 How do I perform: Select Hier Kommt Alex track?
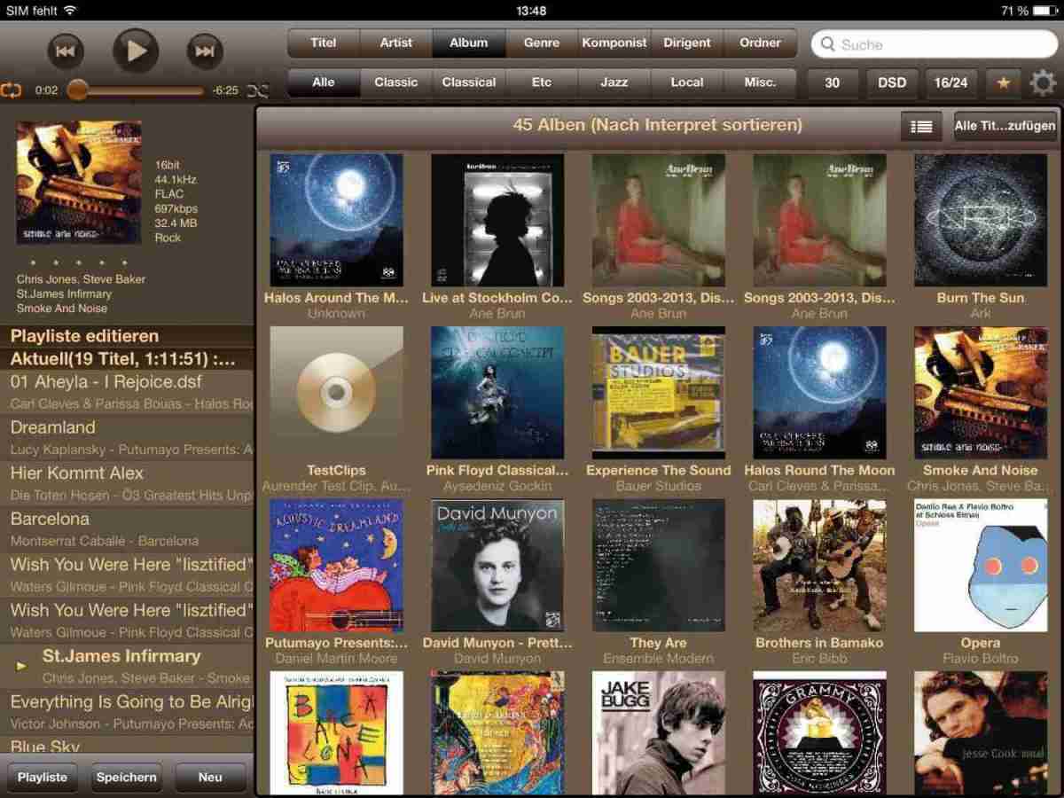click(127, 484)
